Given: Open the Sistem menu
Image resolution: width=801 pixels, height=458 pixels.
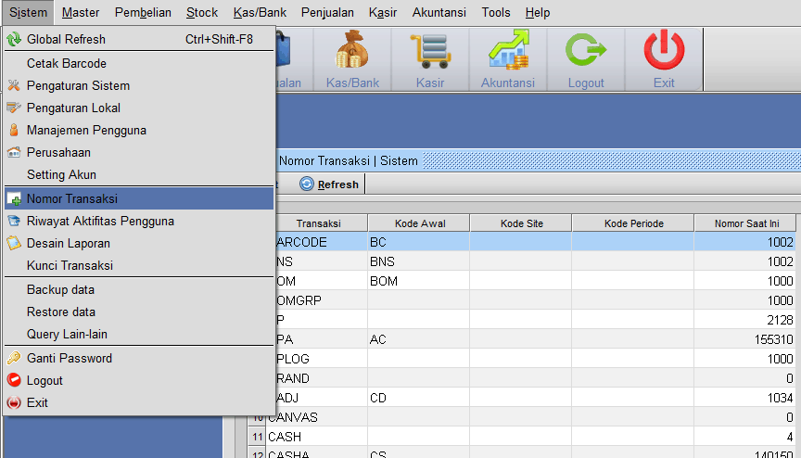Looking at the screenshot, I should point(28,13).
